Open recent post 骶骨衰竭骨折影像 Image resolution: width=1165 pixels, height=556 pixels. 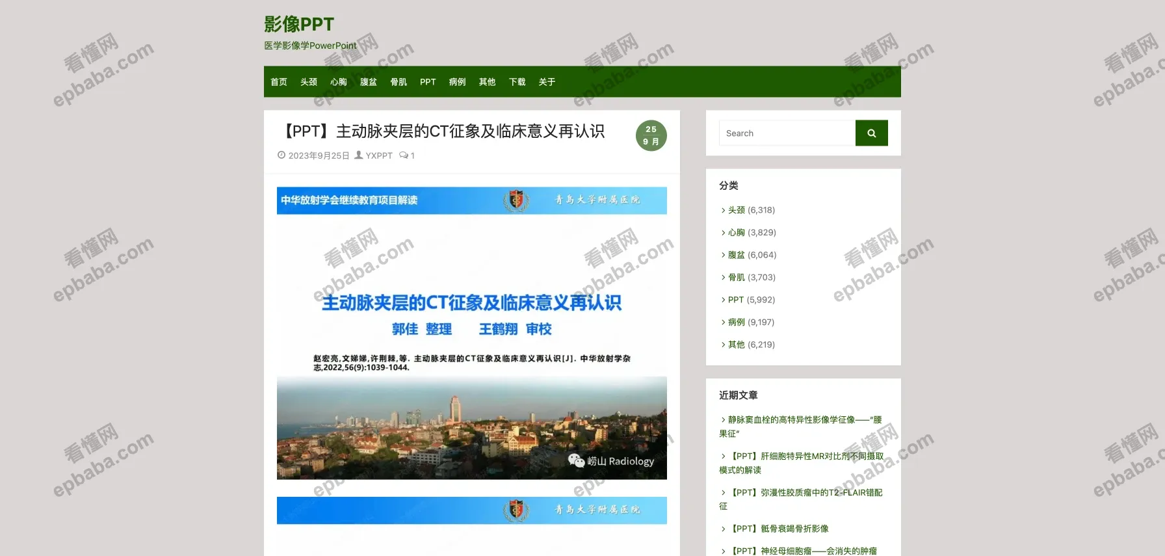pos(779,529)
